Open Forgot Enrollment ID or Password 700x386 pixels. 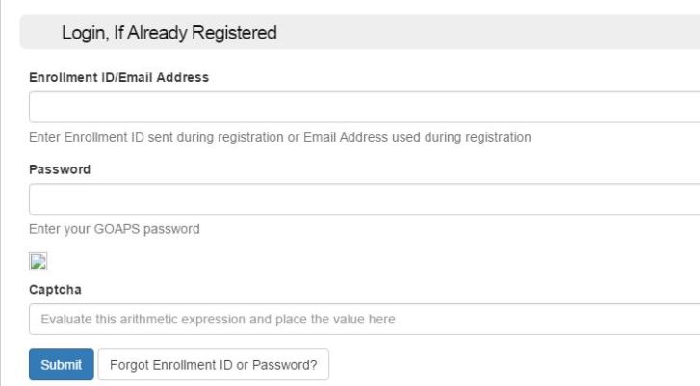tap(214, 365)
